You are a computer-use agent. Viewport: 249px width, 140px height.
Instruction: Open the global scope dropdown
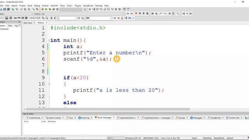pyautogui.click(x=16, y=14)
